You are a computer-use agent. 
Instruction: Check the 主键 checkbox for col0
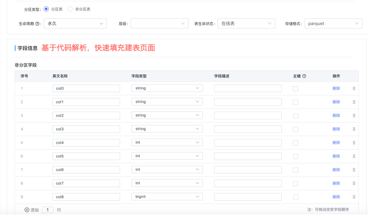click(x=296, y=89)
